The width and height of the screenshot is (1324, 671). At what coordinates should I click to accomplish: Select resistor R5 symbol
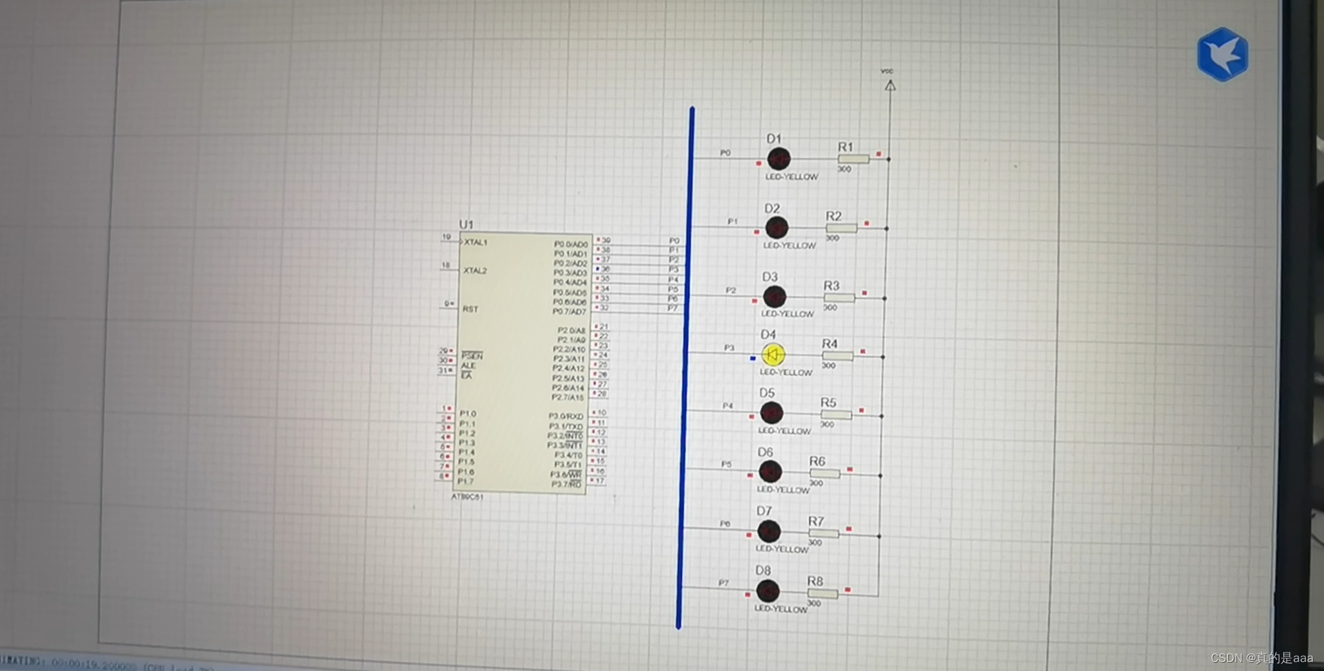pos(836,414)
